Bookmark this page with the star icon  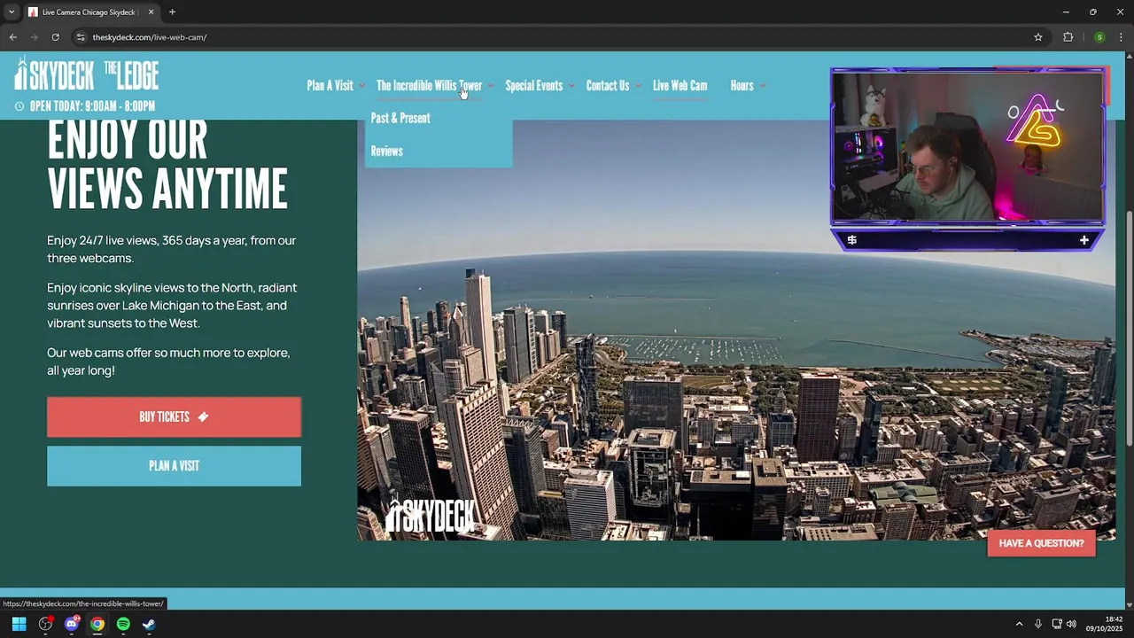point(1038,37)
